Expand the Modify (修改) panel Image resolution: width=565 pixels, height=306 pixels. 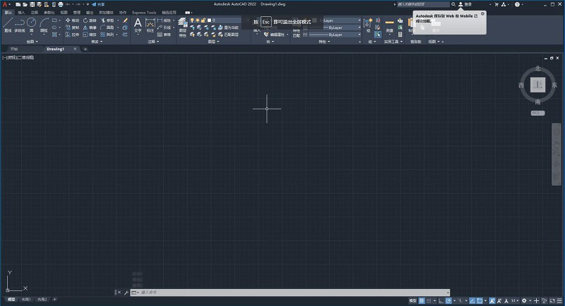[97, 42]
